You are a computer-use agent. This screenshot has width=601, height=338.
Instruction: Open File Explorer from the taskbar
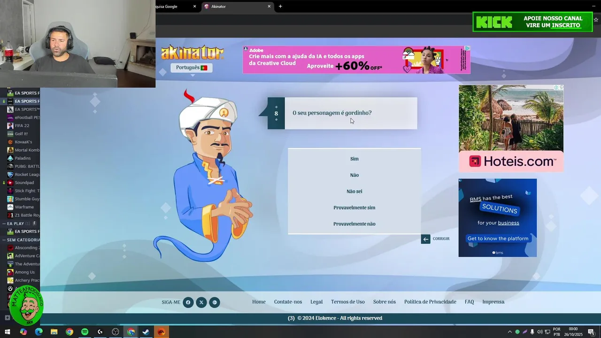pyautogui.click(x=54, y=332)
